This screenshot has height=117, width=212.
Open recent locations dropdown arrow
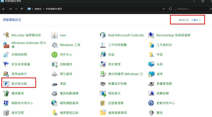coord(16,9)
